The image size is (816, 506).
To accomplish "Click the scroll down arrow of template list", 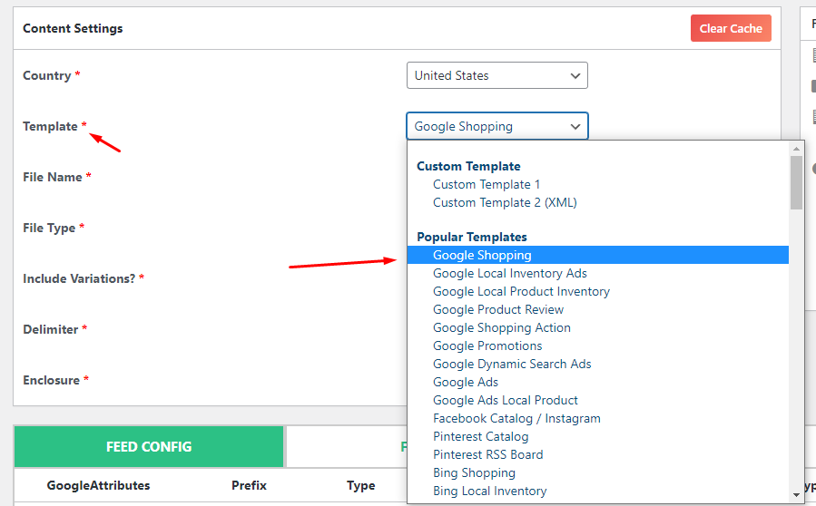I will coord(796,496).
